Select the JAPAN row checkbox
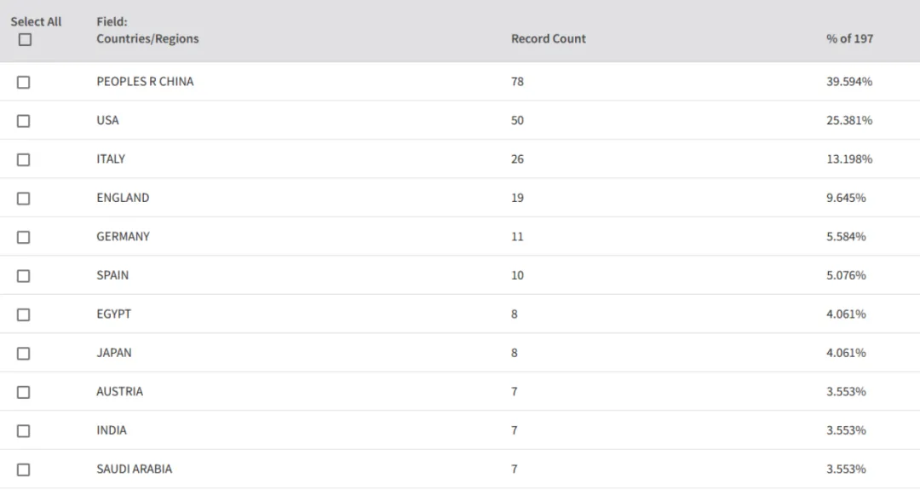The width and height of the screenshot is (920, 490). pyautogui.click(x=24, y=354)
